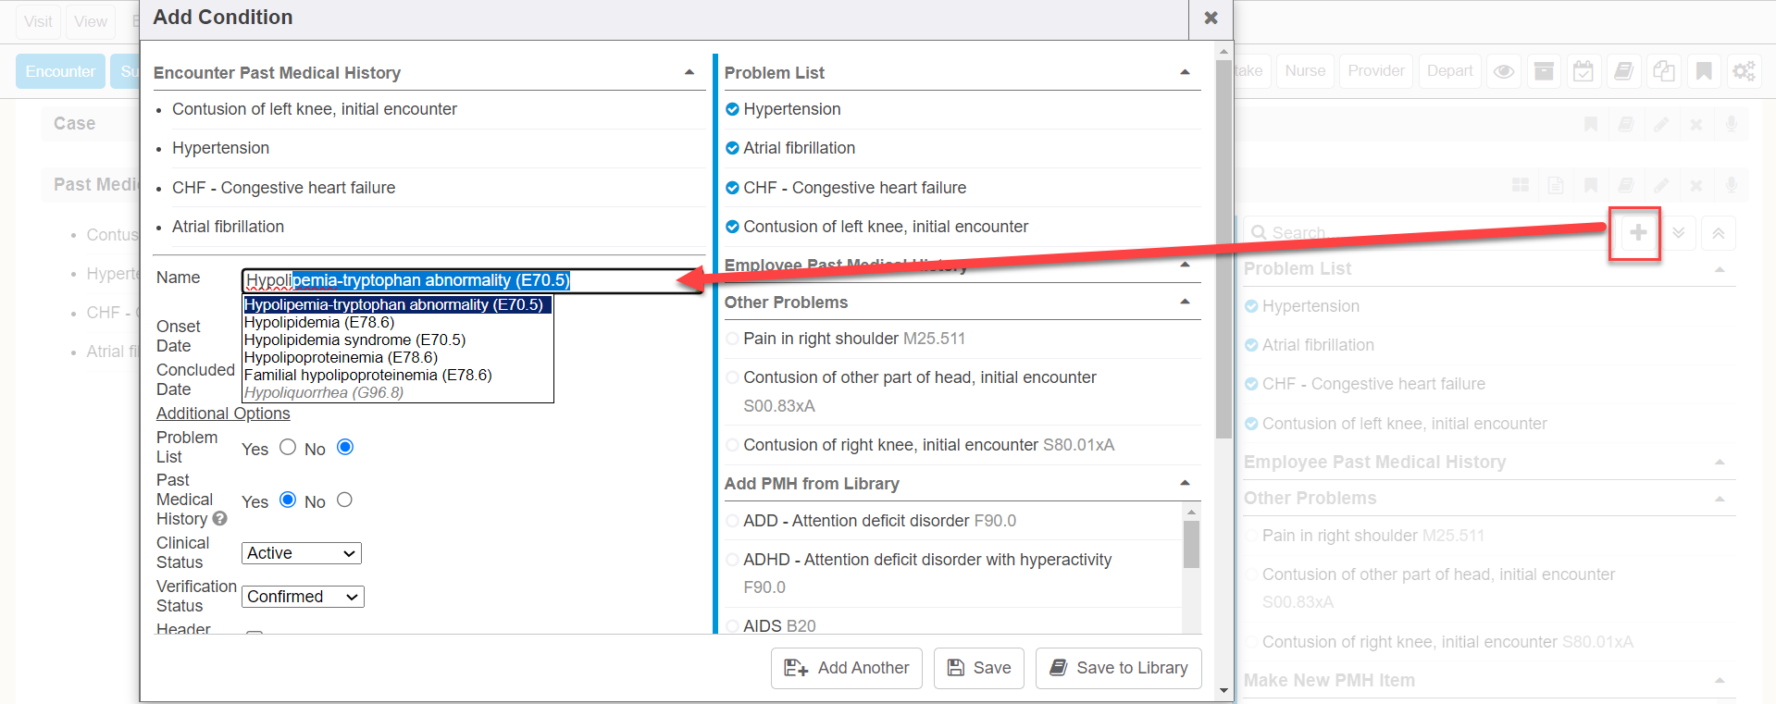Image resolution: width=1776 pixels, height=704 pixels.
Task: Open the calendar check icon in toolbar
Action: (x=1583, y=71)
